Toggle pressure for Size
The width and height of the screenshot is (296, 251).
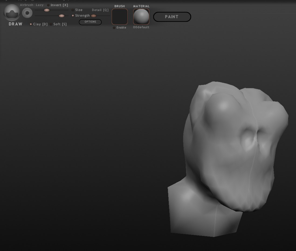[x=73, y=10]
